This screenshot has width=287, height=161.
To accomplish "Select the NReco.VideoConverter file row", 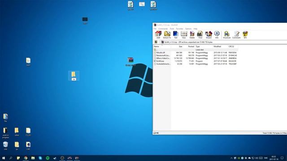I will (196, 58).
